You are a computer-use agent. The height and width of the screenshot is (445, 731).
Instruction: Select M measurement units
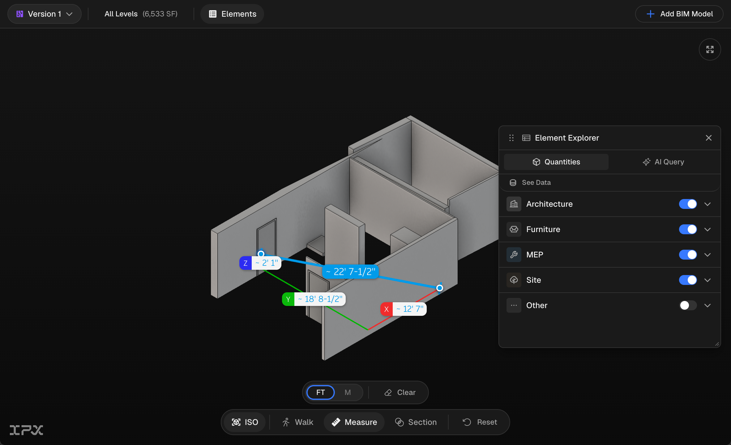(x=348, y=392)
